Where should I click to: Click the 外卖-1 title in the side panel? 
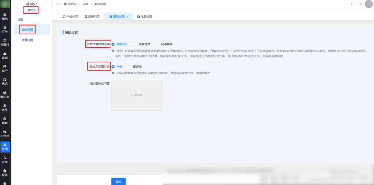(32, 4)
